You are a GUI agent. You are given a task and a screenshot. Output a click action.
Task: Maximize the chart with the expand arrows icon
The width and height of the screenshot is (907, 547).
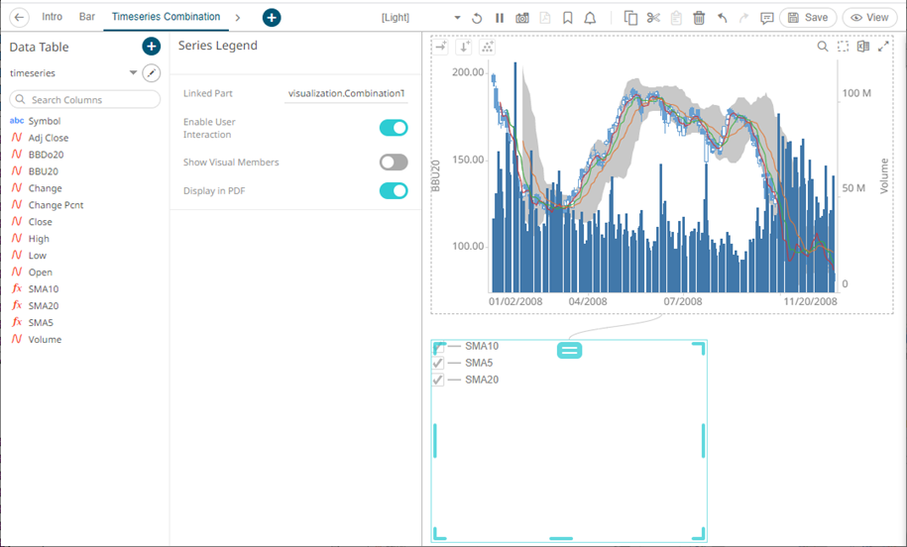coord(883,47)
